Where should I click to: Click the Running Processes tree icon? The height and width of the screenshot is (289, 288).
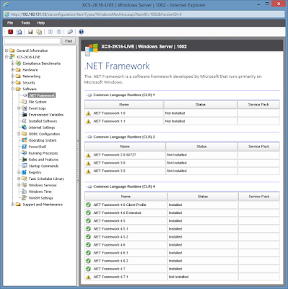[x=24, y=153]
